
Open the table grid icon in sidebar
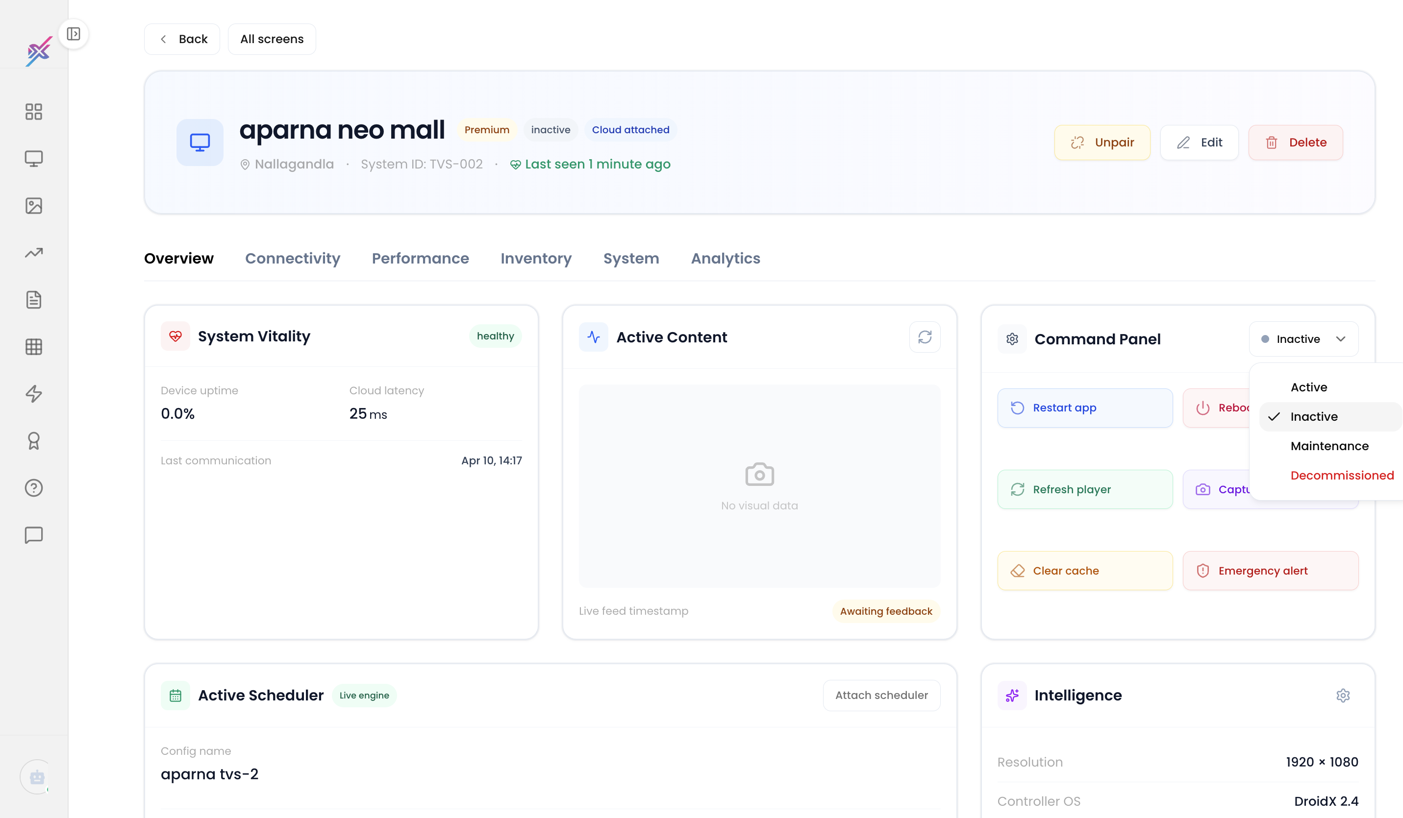click(34, 347)
